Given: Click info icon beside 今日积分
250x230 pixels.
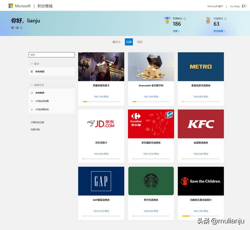Looking at the screenshot, I should (225, 19).
